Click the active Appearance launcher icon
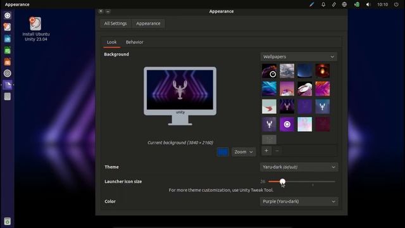Image resolution: width=405 pixels, height=228 pixels. [x=8, y=85]
